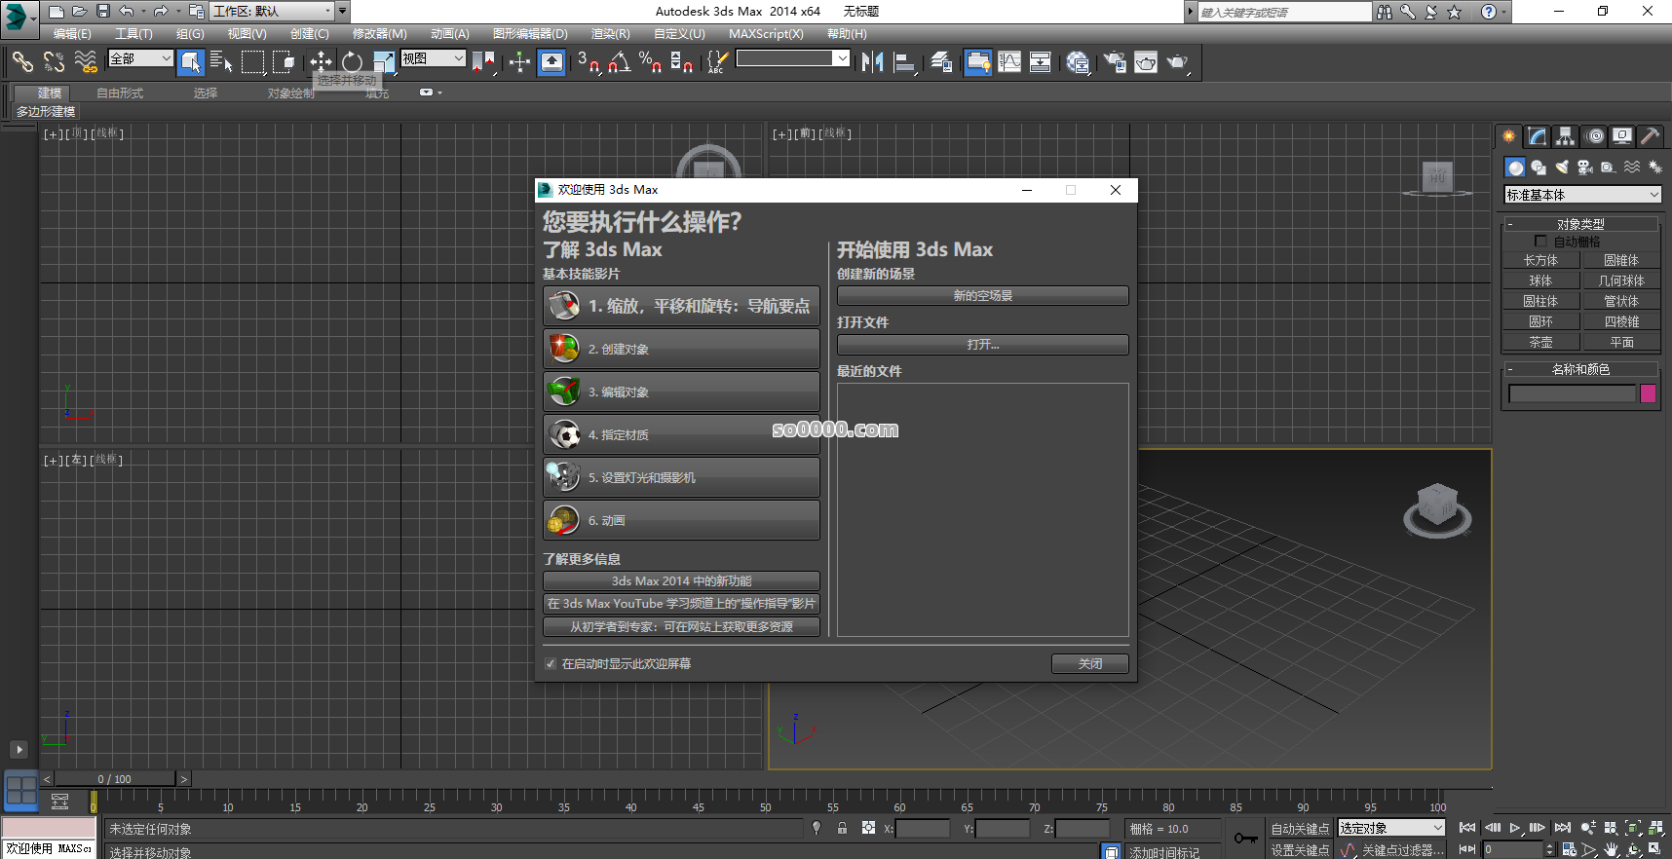Viewport: 1672px width, 859px height.
Task: Activate the Select and Rotate tool
Action: point(352,62)
